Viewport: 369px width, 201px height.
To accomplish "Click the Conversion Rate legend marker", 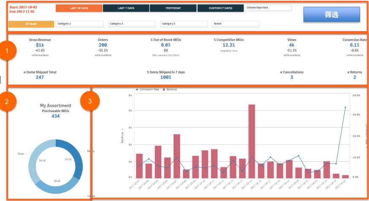I will coord(137,90).
